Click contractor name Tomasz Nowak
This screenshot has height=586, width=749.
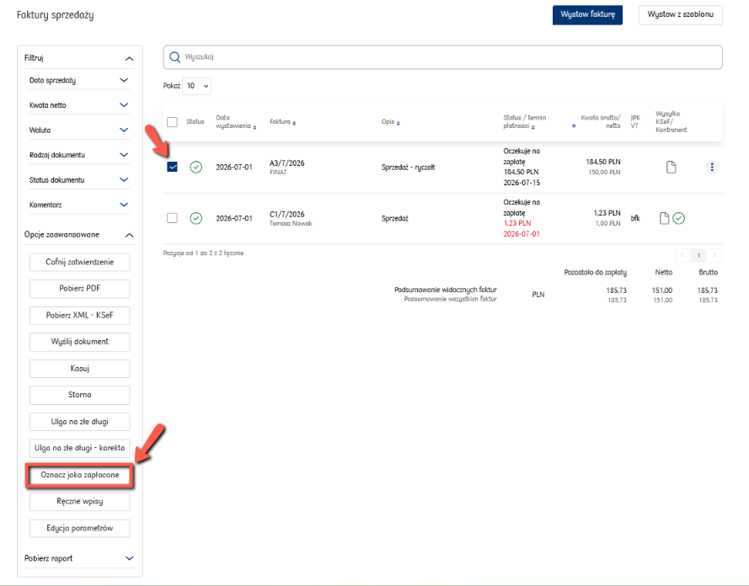pos(291,223)
